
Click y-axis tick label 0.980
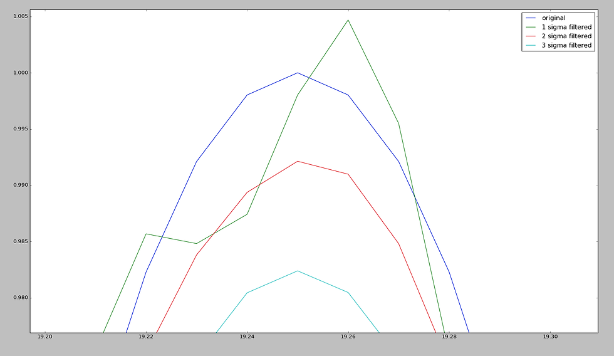coord(20,298)
